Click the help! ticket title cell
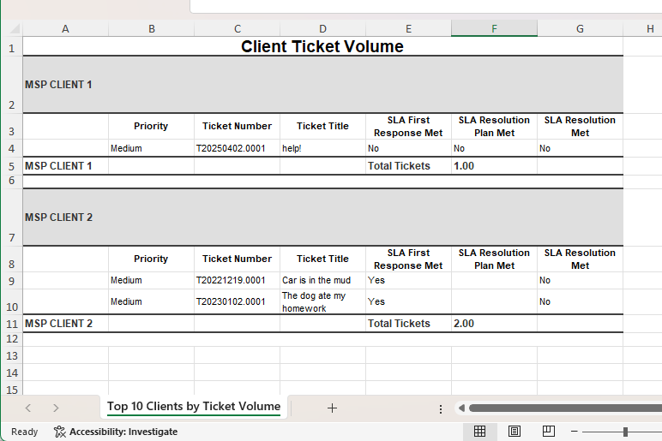Viewport: 662px width, 441px height. tap(322, 148)
